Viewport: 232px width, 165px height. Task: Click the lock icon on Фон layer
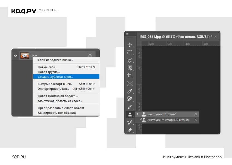coord(90,56)
